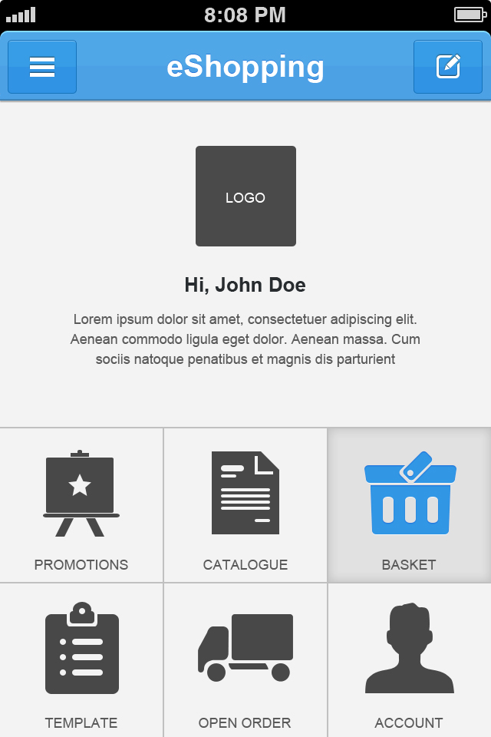
Task: Tap the OPEN ORDER label
Action: coord(245,723)
